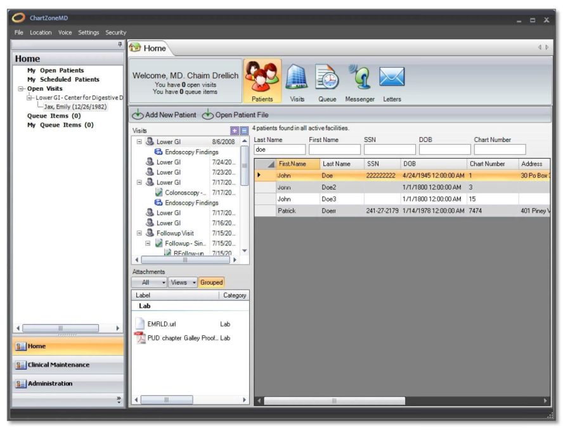Collapse Lower GI - Center for Digestive node
The width and height of the screenshot is (568, 430).
29,98
